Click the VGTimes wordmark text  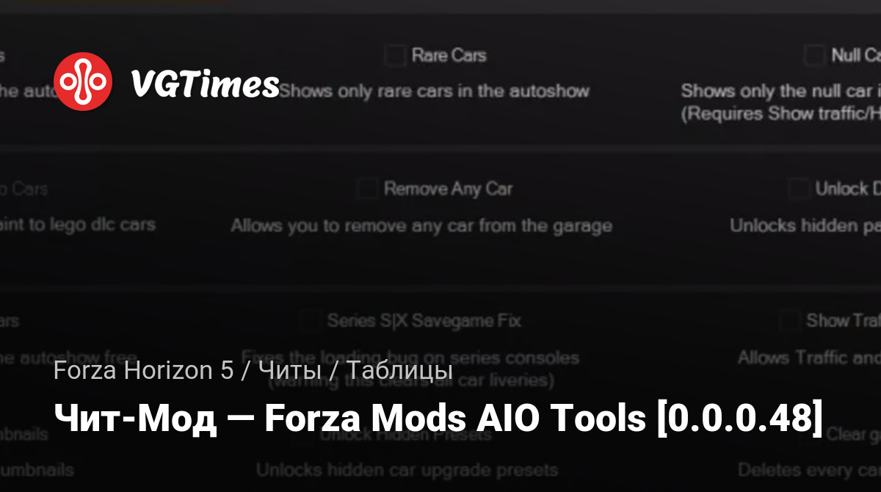pyautogui.click(x=206, y=84)
